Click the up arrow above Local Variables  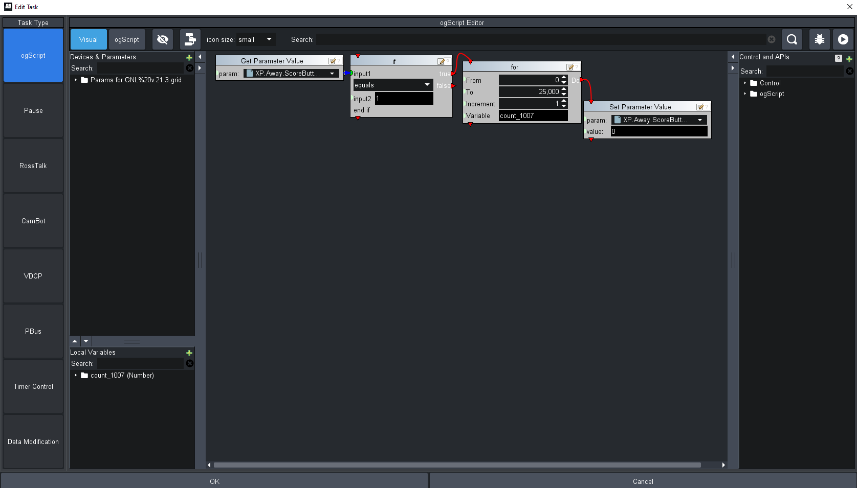coord(75,341)
